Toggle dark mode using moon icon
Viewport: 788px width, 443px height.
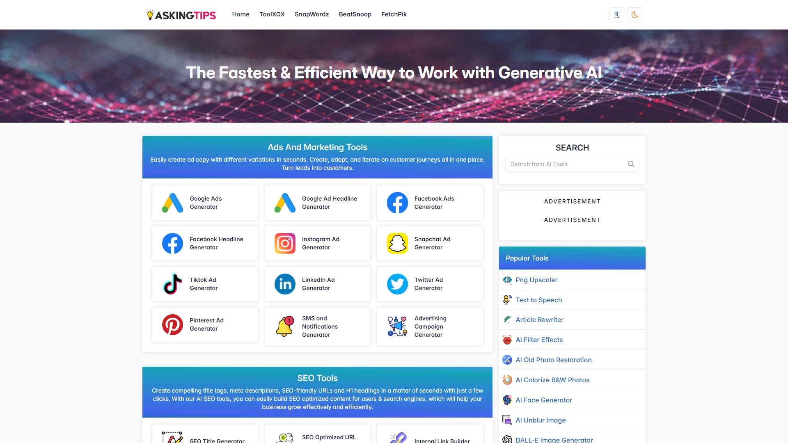[634, 15]
